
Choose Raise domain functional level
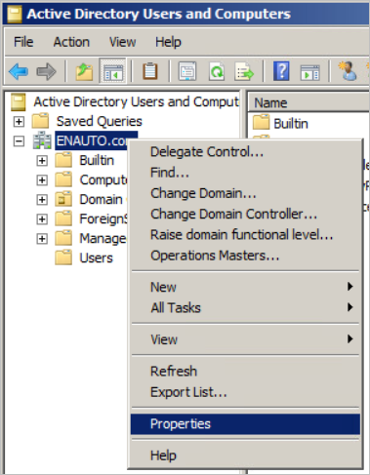pos(245,235)
